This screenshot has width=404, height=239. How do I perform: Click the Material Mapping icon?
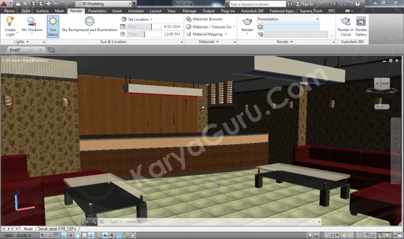point(189,34)
